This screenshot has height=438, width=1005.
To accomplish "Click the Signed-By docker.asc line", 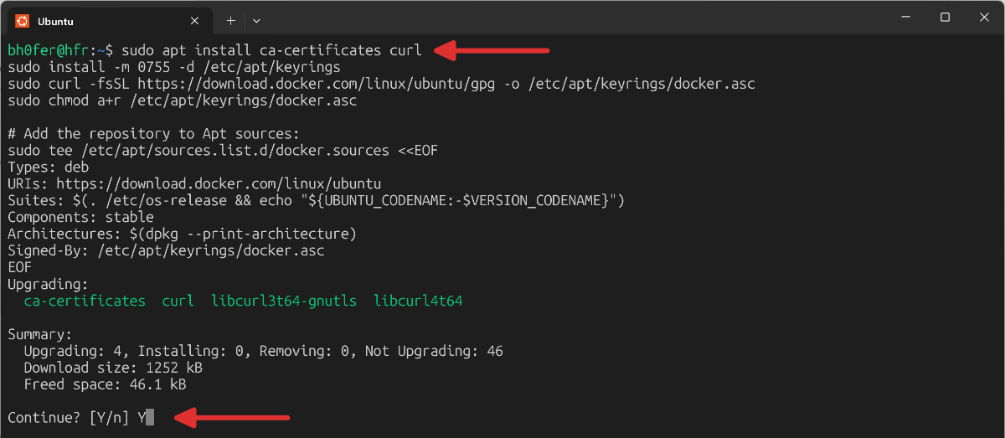I will tap(166, 250).
